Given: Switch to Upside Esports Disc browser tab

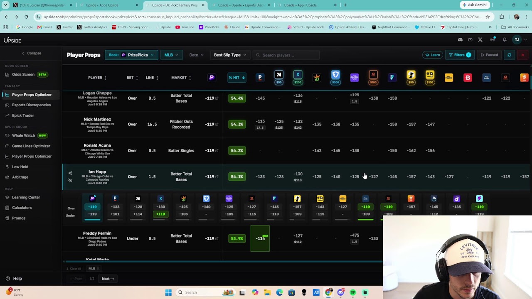Looking at the screenshot, I should (x=241, y=5).
